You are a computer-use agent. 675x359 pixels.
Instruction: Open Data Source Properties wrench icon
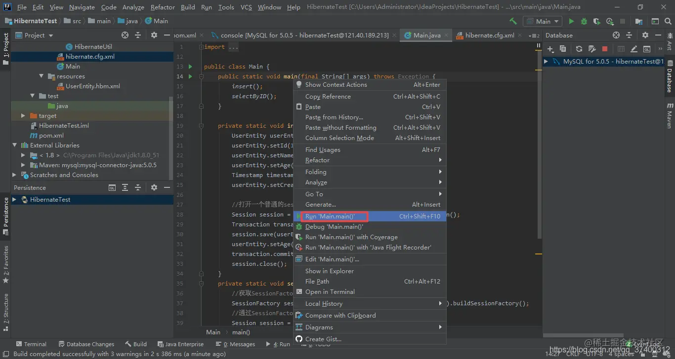tap(592, 49)
